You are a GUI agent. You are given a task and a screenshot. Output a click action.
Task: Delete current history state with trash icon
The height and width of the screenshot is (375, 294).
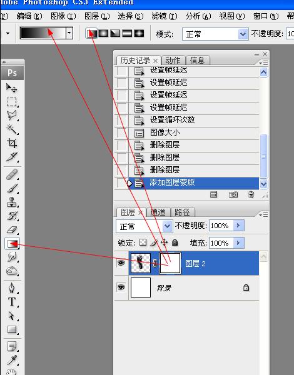coord(251,194)
